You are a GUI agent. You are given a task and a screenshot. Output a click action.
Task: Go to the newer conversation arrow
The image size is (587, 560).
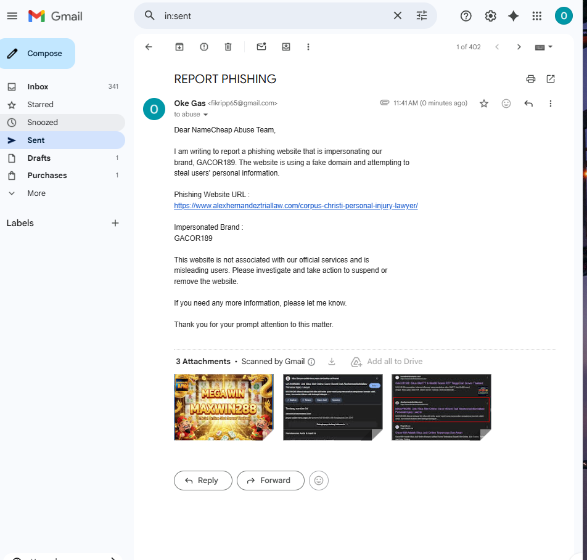point(497,47)
